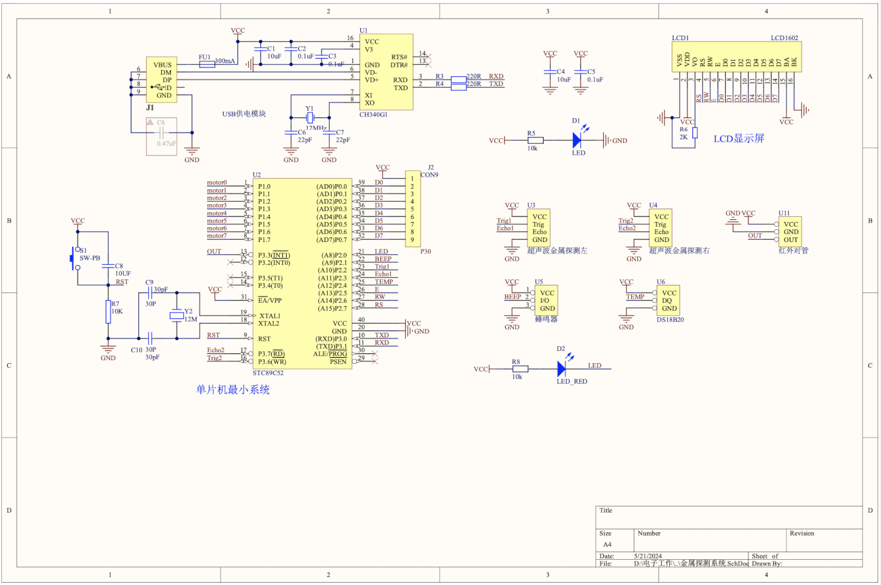Click the "EA/VPP" pin label
Image resolution: width=881 pixels, height=585 pixels.
point(270,301)
